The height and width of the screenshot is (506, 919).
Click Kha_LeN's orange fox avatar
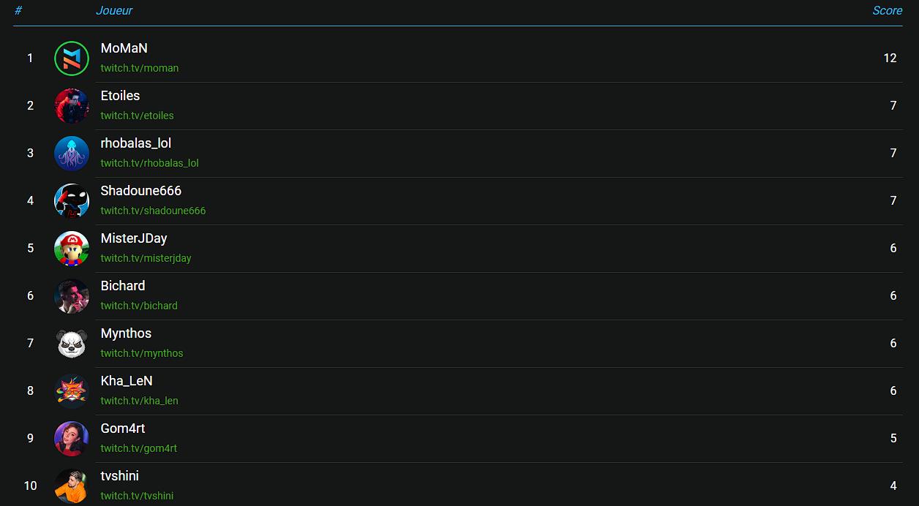72,391
